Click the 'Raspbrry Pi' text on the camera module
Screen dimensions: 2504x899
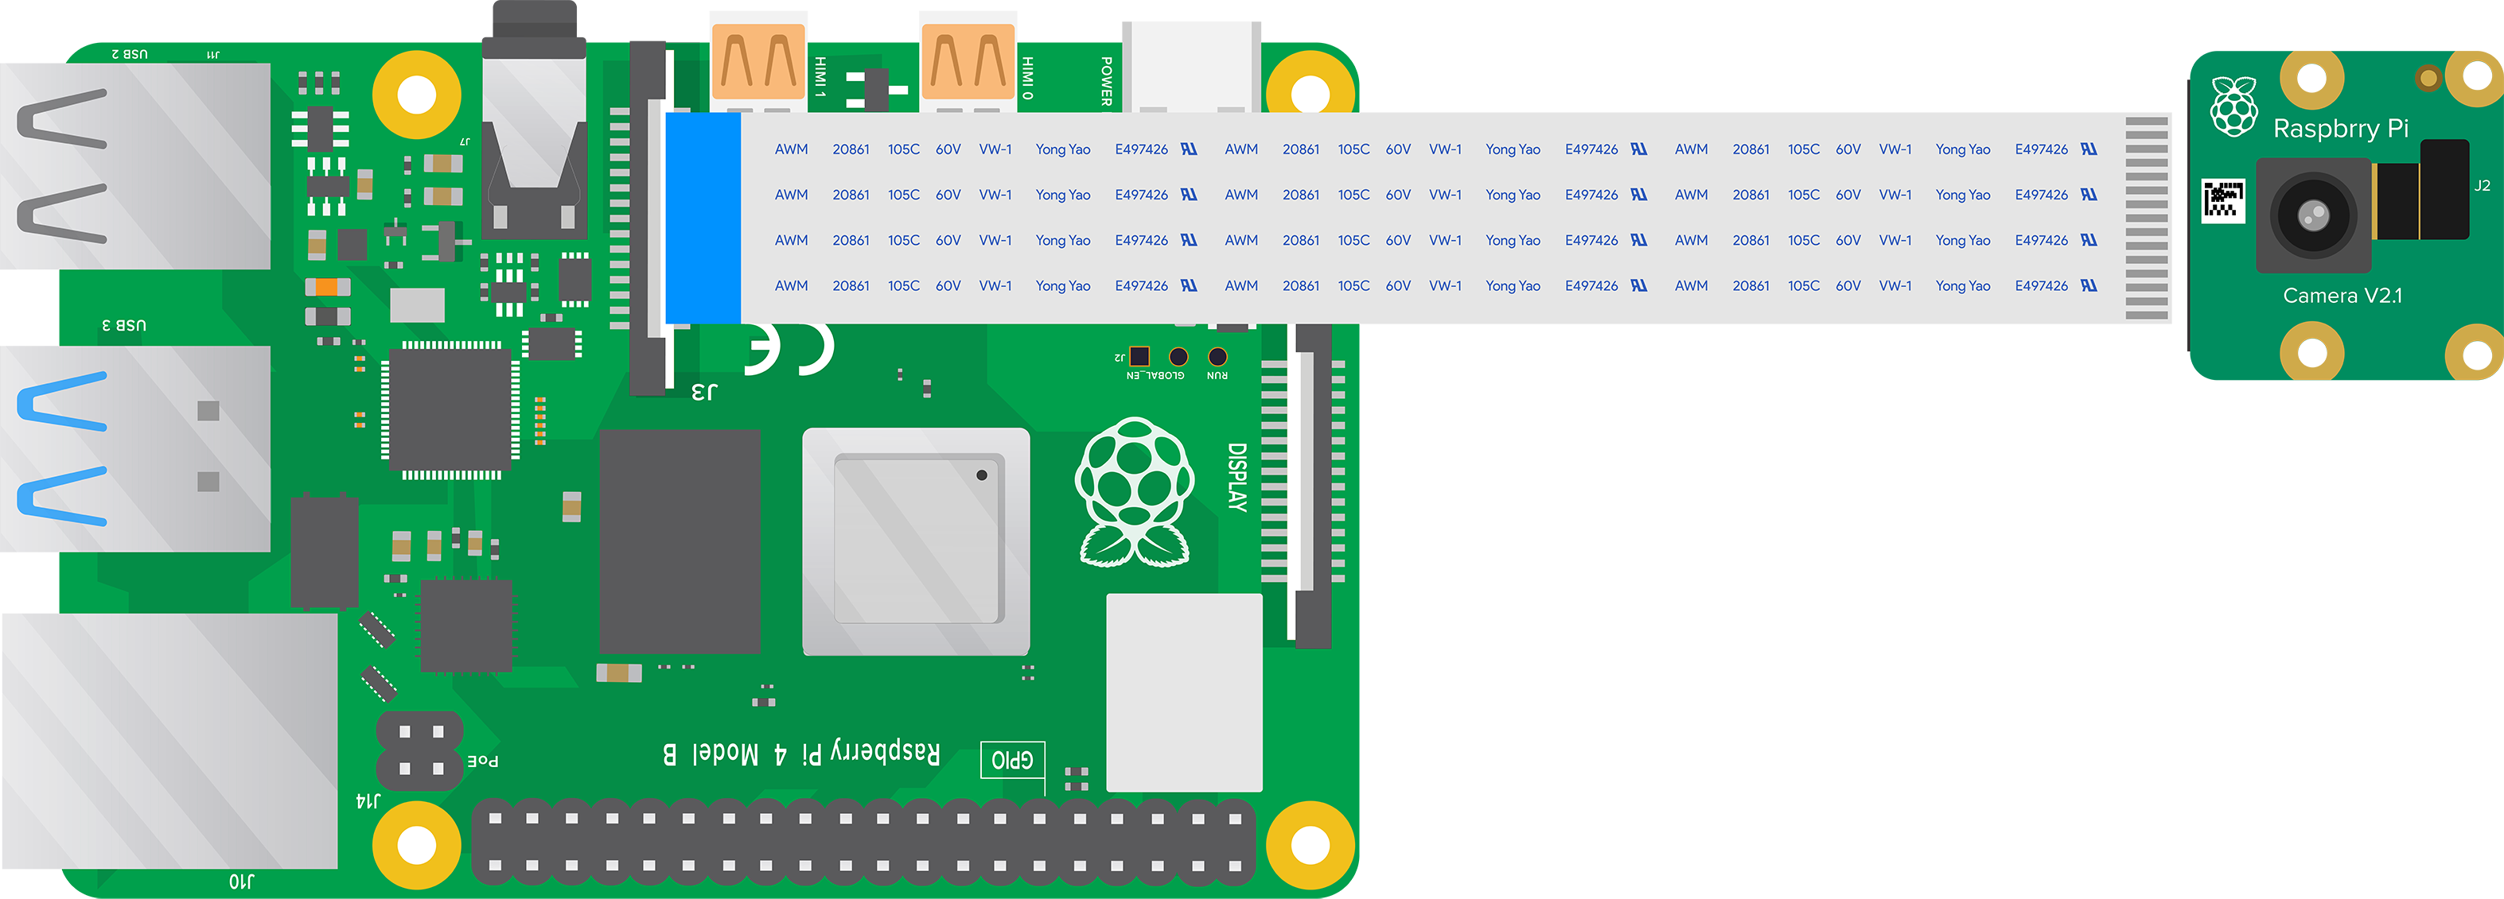click(2341, 128)
